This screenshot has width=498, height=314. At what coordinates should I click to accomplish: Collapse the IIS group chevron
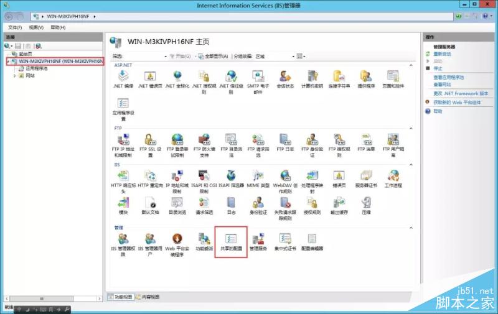(x=411, y=164)
